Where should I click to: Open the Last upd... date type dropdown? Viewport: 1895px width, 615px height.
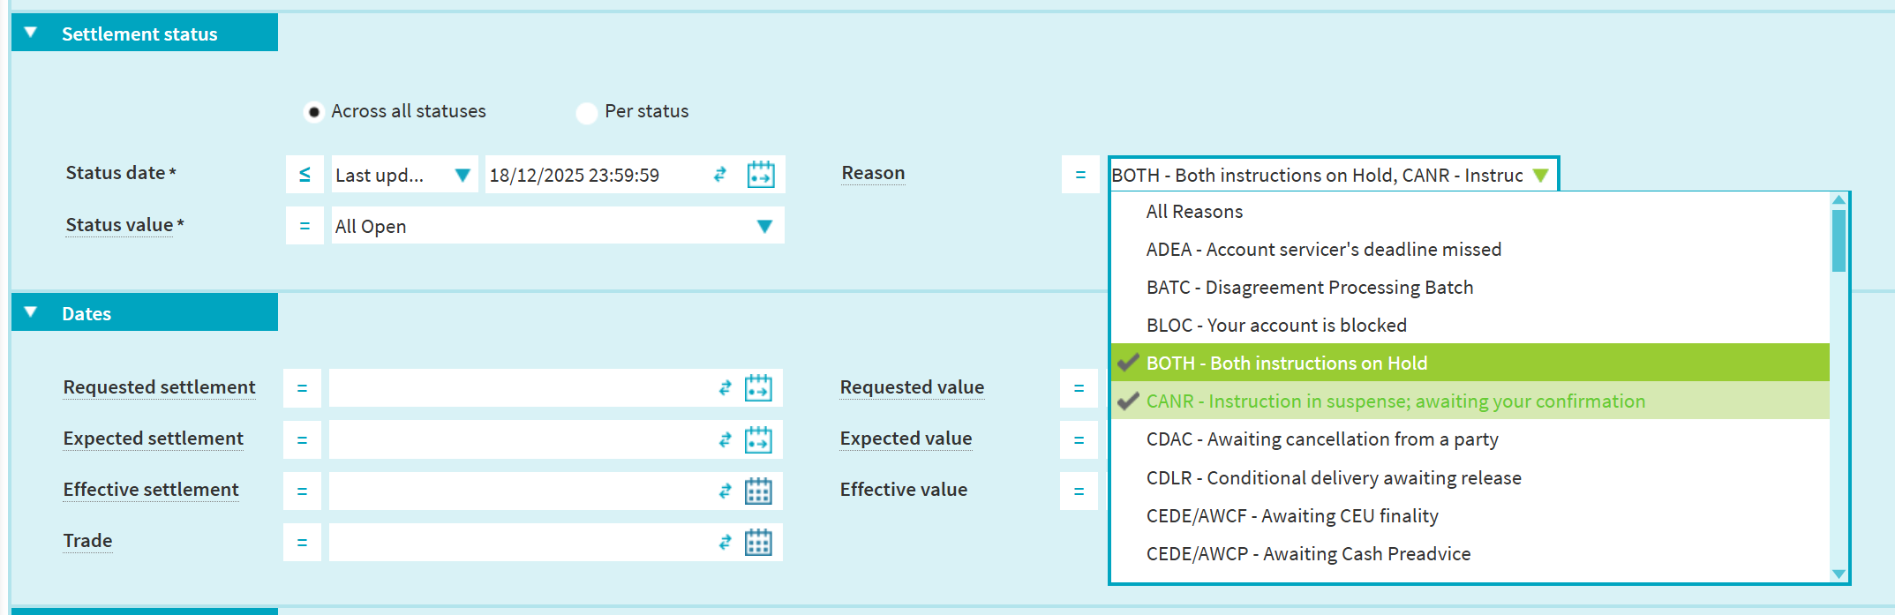click(462, 175)
